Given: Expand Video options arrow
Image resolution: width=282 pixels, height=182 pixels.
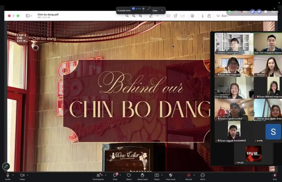Looking at the screenshot, I should tap(28, 175).
